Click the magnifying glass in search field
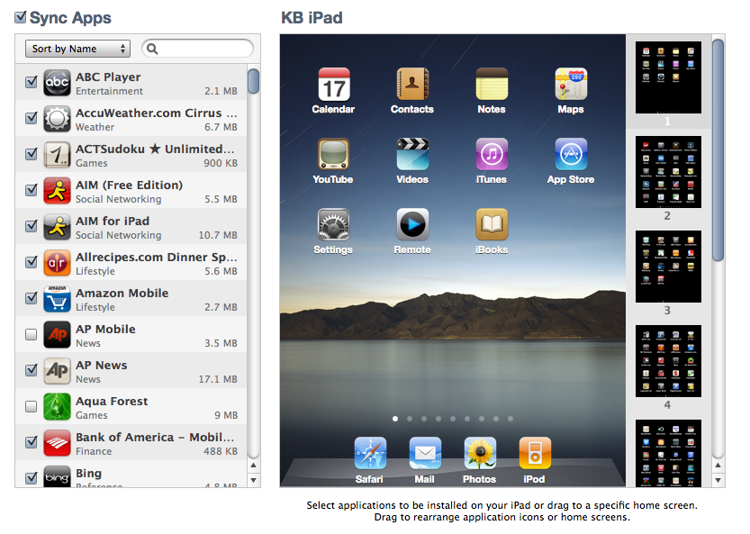The height and width of the screenshot is (534, 750). [x=152, y=49]
